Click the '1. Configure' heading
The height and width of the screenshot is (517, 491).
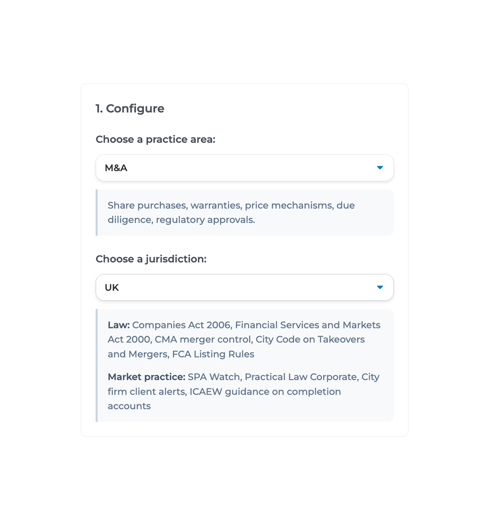(130, 109)
